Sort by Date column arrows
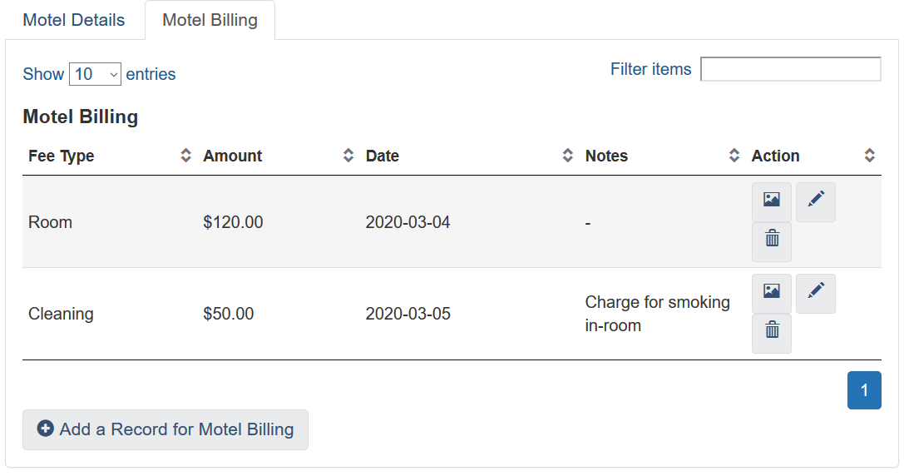 tap(568, 156)
